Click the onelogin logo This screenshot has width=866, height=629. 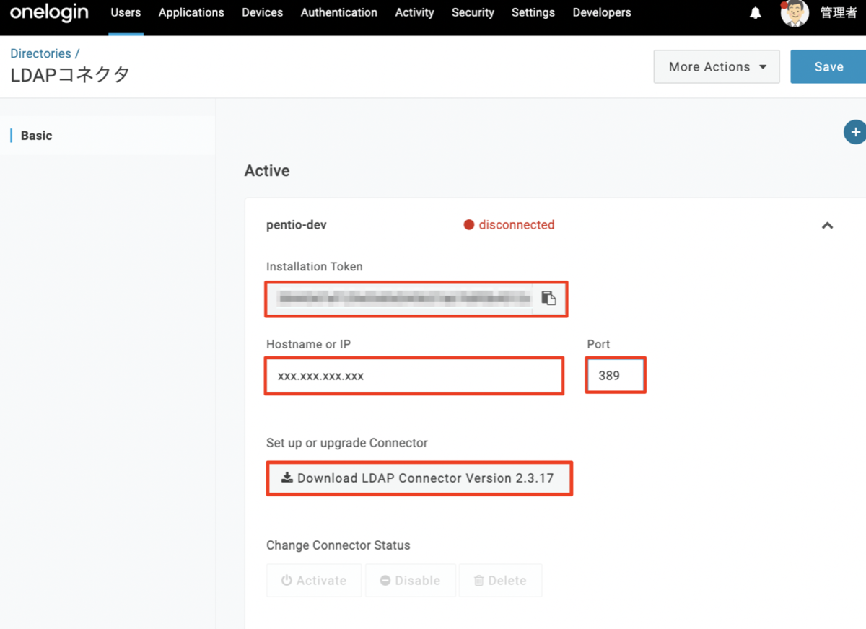tap(49, 13)
